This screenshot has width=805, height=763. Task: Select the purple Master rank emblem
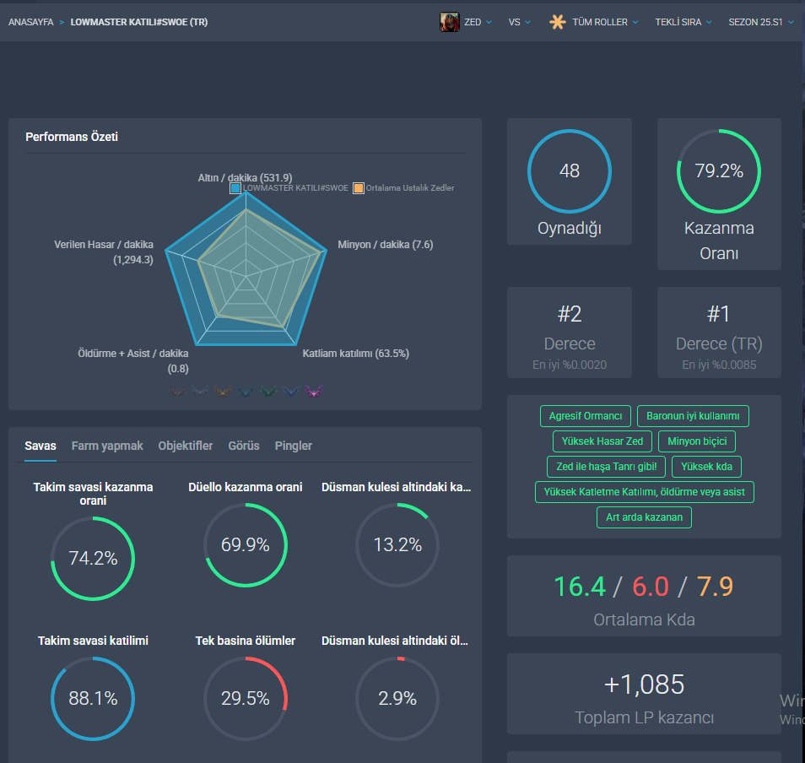(x=314, y=392)
